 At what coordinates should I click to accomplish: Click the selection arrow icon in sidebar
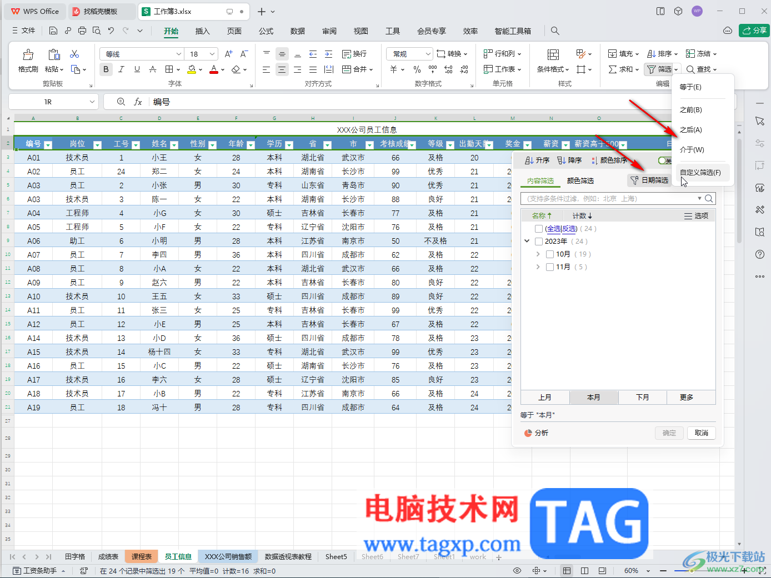coord(760,121)
